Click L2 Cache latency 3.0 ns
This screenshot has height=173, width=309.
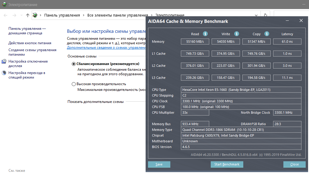pos(287,66)
